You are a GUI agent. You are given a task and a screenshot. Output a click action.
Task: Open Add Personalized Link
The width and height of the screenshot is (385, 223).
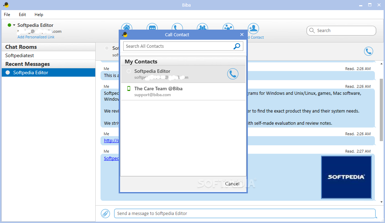pyautogui.click(x=36, y=37)
